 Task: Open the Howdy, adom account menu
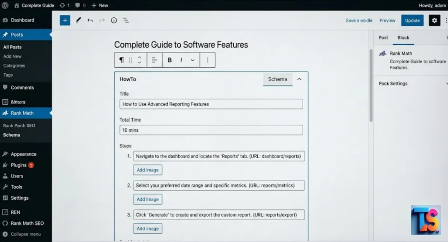point(432,5)
